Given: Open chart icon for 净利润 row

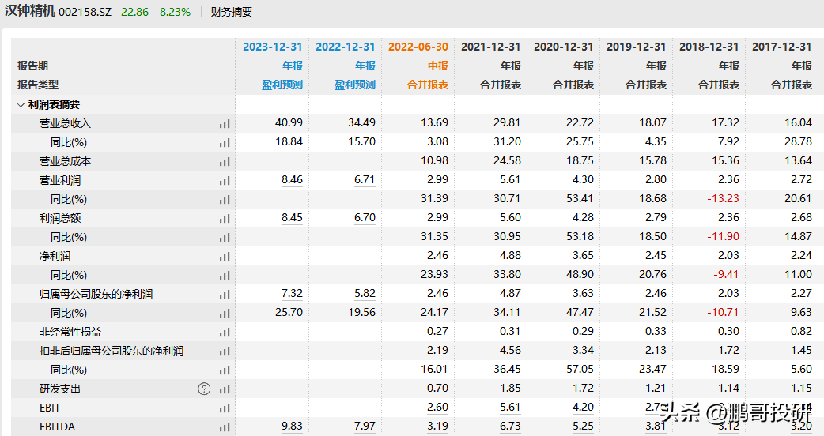Looking at the screenshot, I should coord(225,257).
